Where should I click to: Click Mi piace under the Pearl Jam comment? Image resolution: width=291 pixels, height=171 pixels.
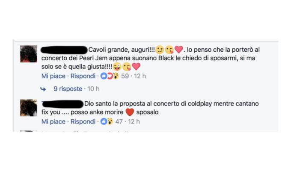53,76
